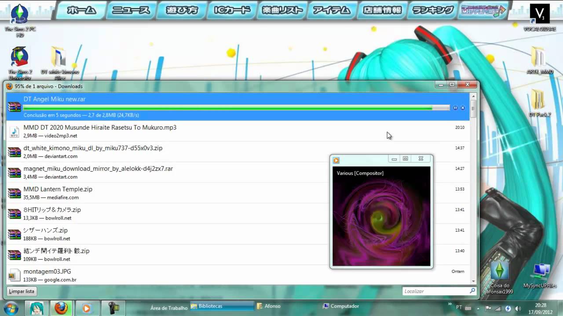Open the DT Pack 2 desktop folder

[x=539, y=103]
